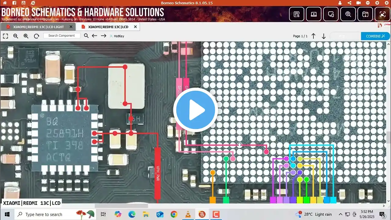Select the orange pad at bottom
This screenshot has height=220, width=391.
click(x=213, y=200)
